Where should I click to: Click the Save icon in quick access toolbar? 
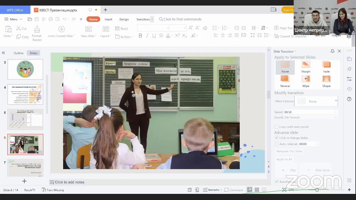click(x=36, y=19)
